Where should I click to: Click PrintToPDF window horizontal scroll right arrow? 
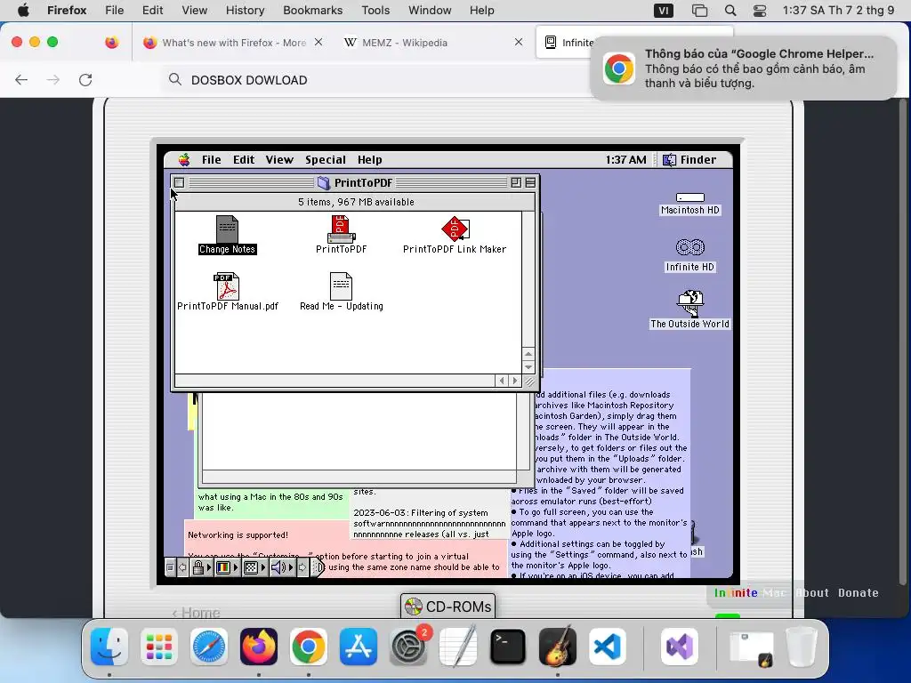[515, 381]
